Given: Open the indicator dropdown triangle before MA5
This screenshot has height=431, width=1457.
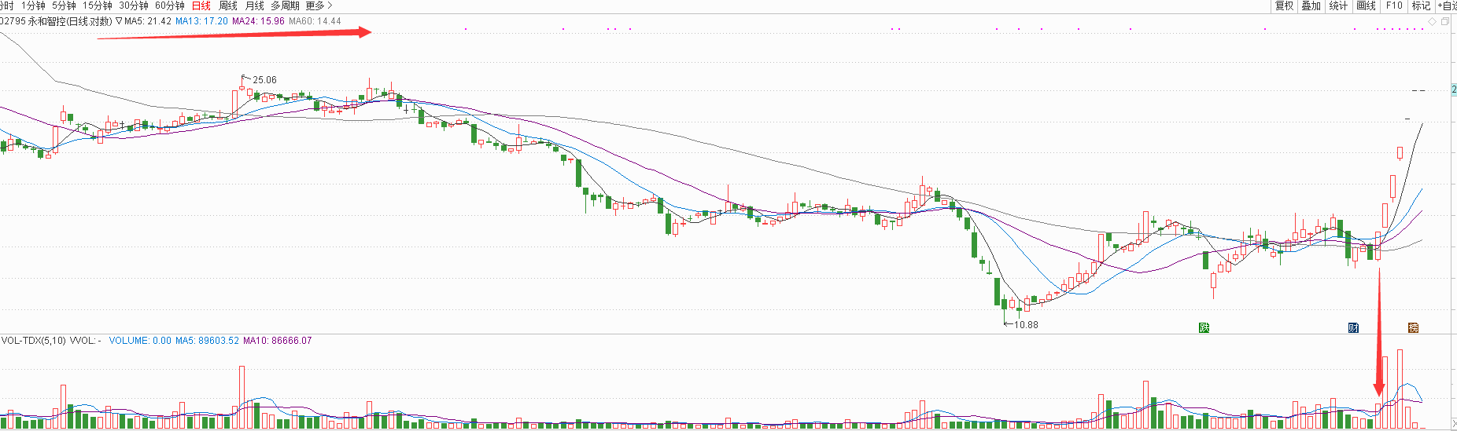Looking at the screenshot, I should tap(119, 21).
